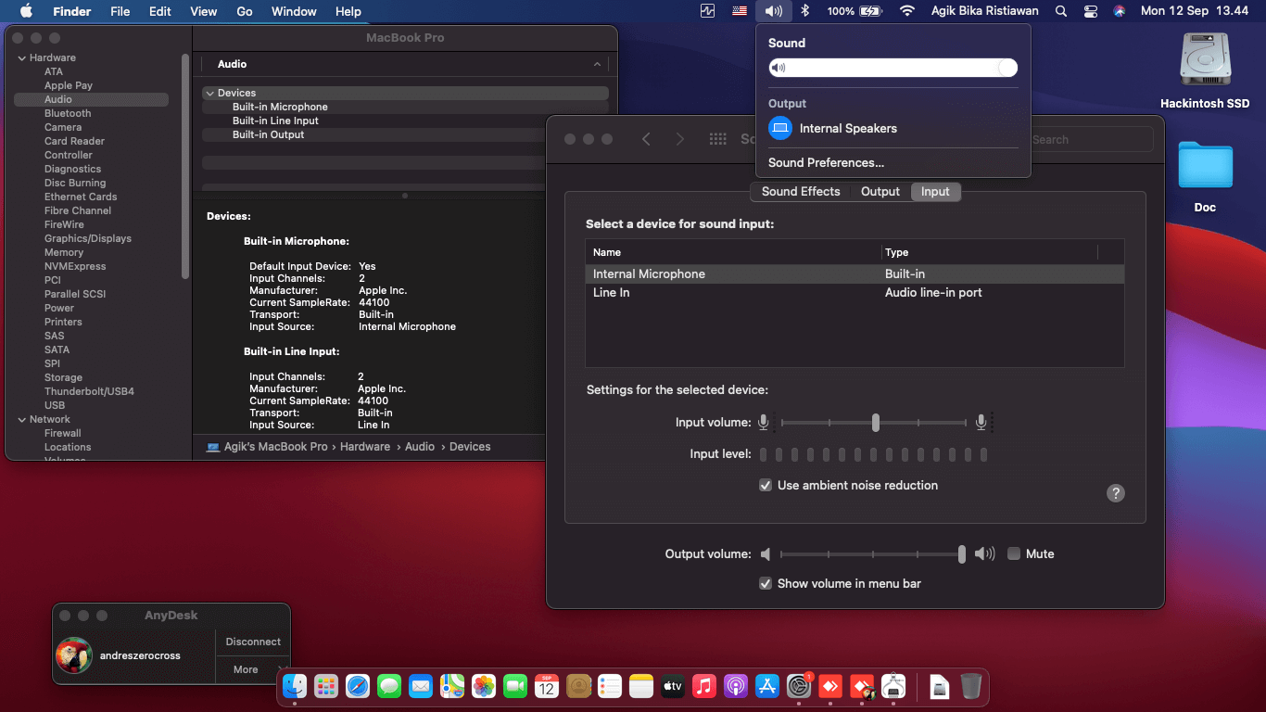
Task: Collapse the Network tree section
Action: point(22,419)
